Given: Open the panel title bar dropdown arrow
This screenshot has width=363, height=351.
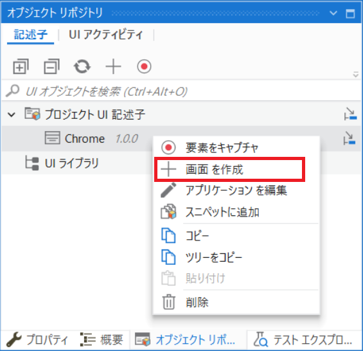Looking at the screenshot, I should pos(333,13).
